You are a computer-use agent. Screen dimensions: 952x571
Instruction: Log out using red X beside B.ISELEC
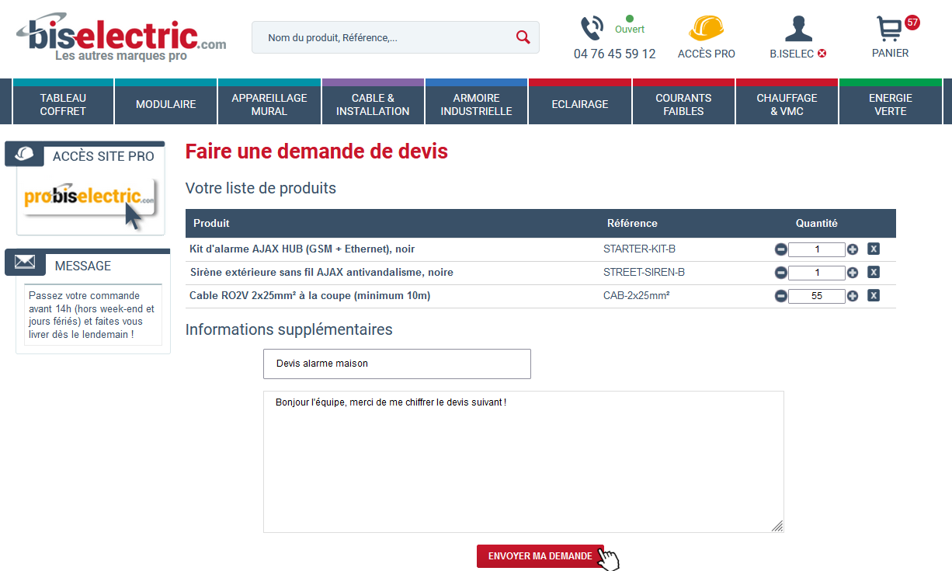pos(822,54)
